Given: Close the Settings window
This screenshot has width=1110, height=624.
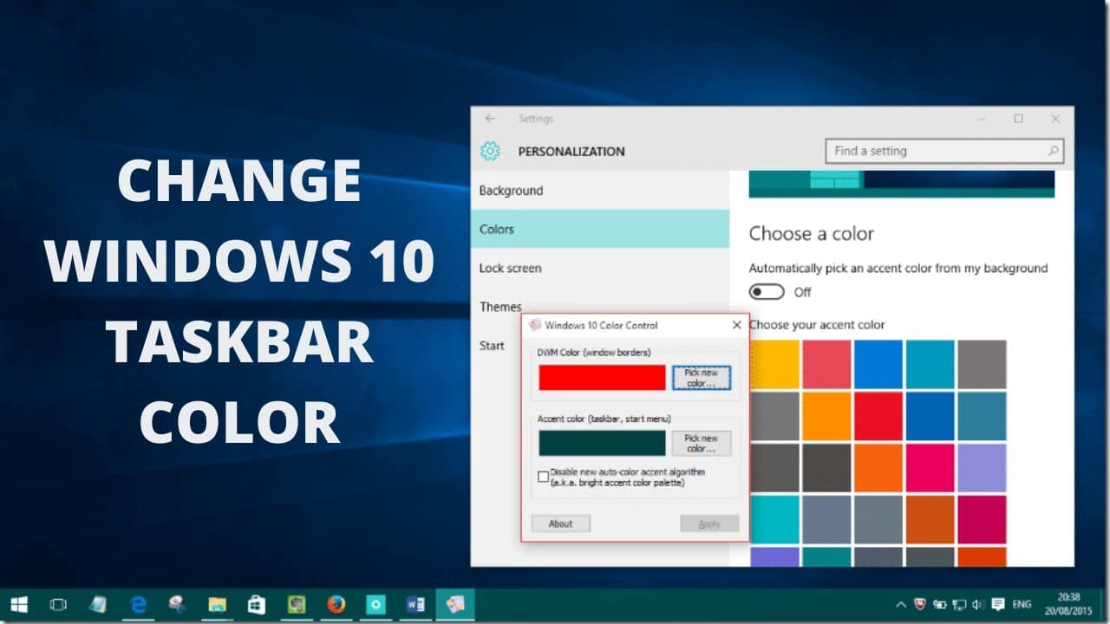Looking at the screenshot, I should (1055, 119).
